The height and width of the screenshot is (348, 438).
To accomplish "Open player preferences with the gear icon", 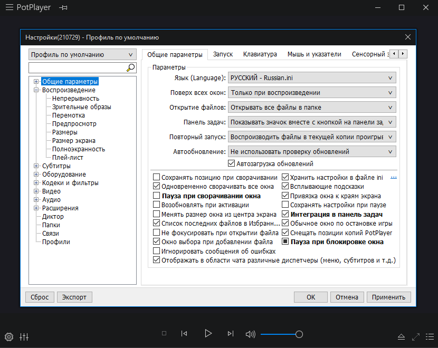I will [x=9, y=337].
